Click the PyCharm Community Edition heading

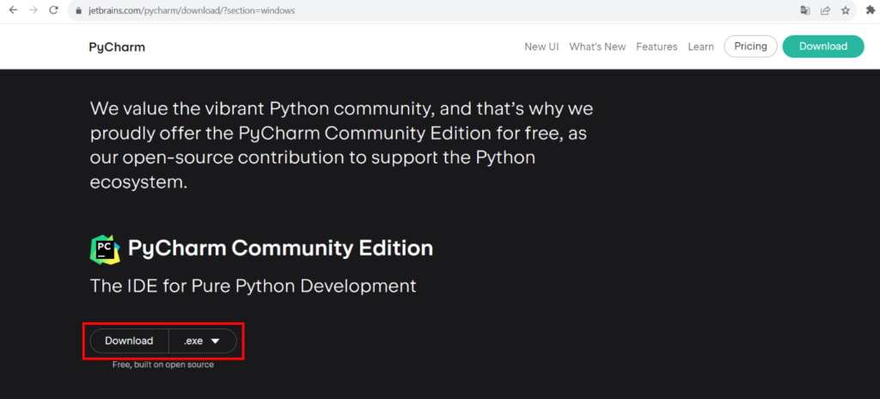tap(280, 249)
